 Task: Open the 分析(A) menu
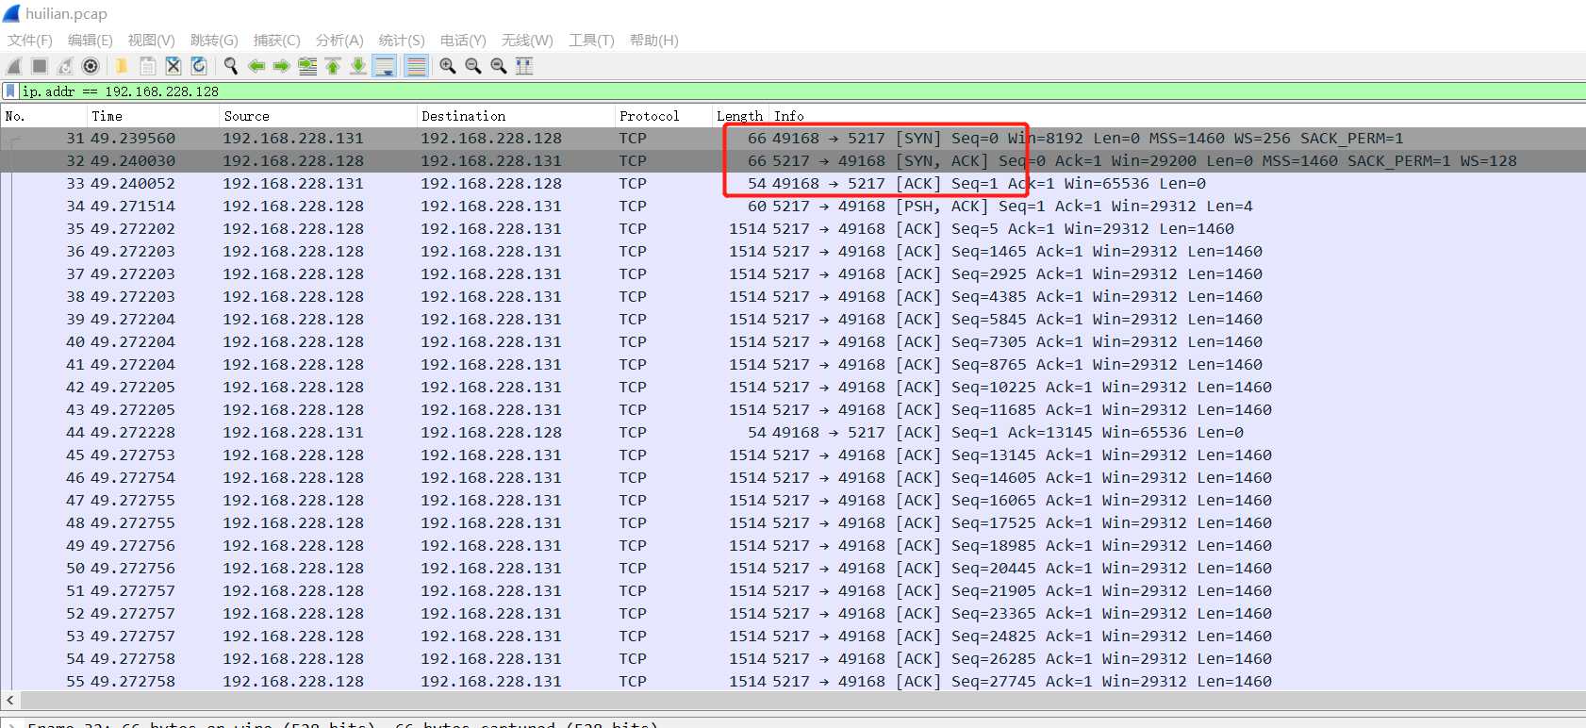click(339, 41)
